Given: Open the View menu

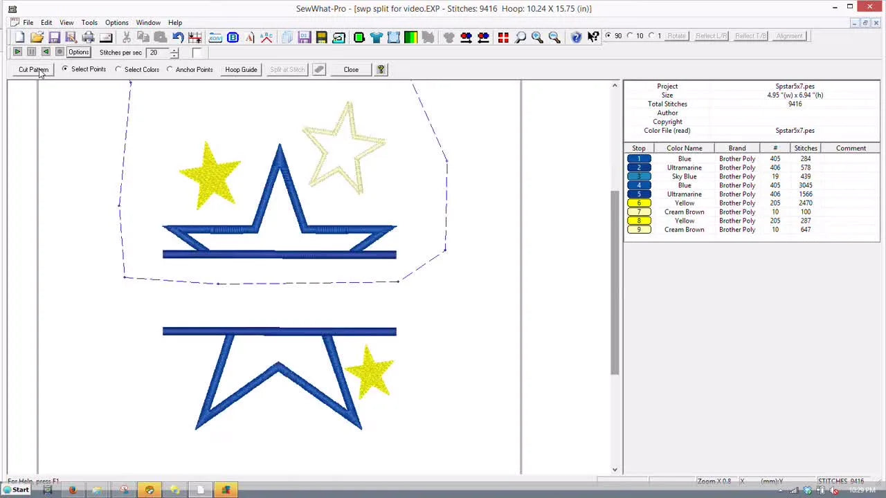Looking at the screenshot, I should click(x=66, y=22).
